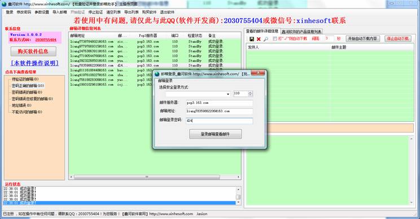Image resolution: width=420 pixels, height=219 pixels.
Task: Click the 导出列表 menu item
Action: (132, 12)
